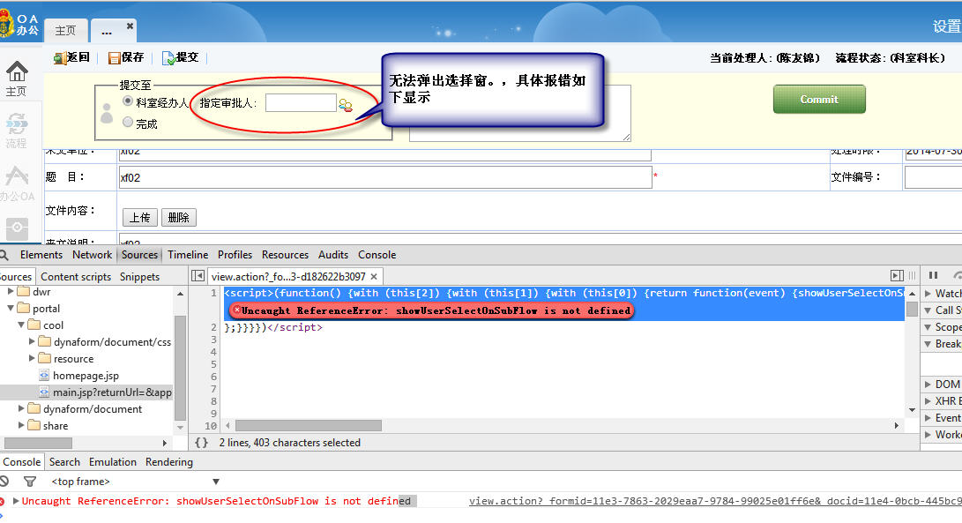Image resolution: width=962 pixels, height=523 pixels.
Task: Click the 设置 settings link at top right
Action: coord(947,26)
